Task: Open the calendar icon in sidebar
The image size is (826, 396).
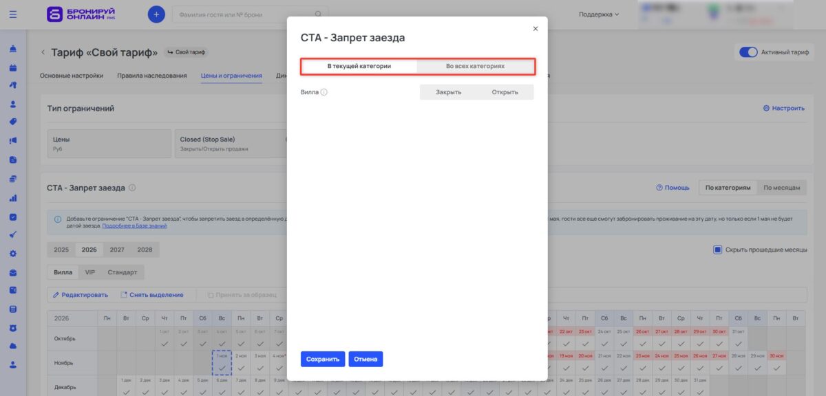Action: coord(13,68)
